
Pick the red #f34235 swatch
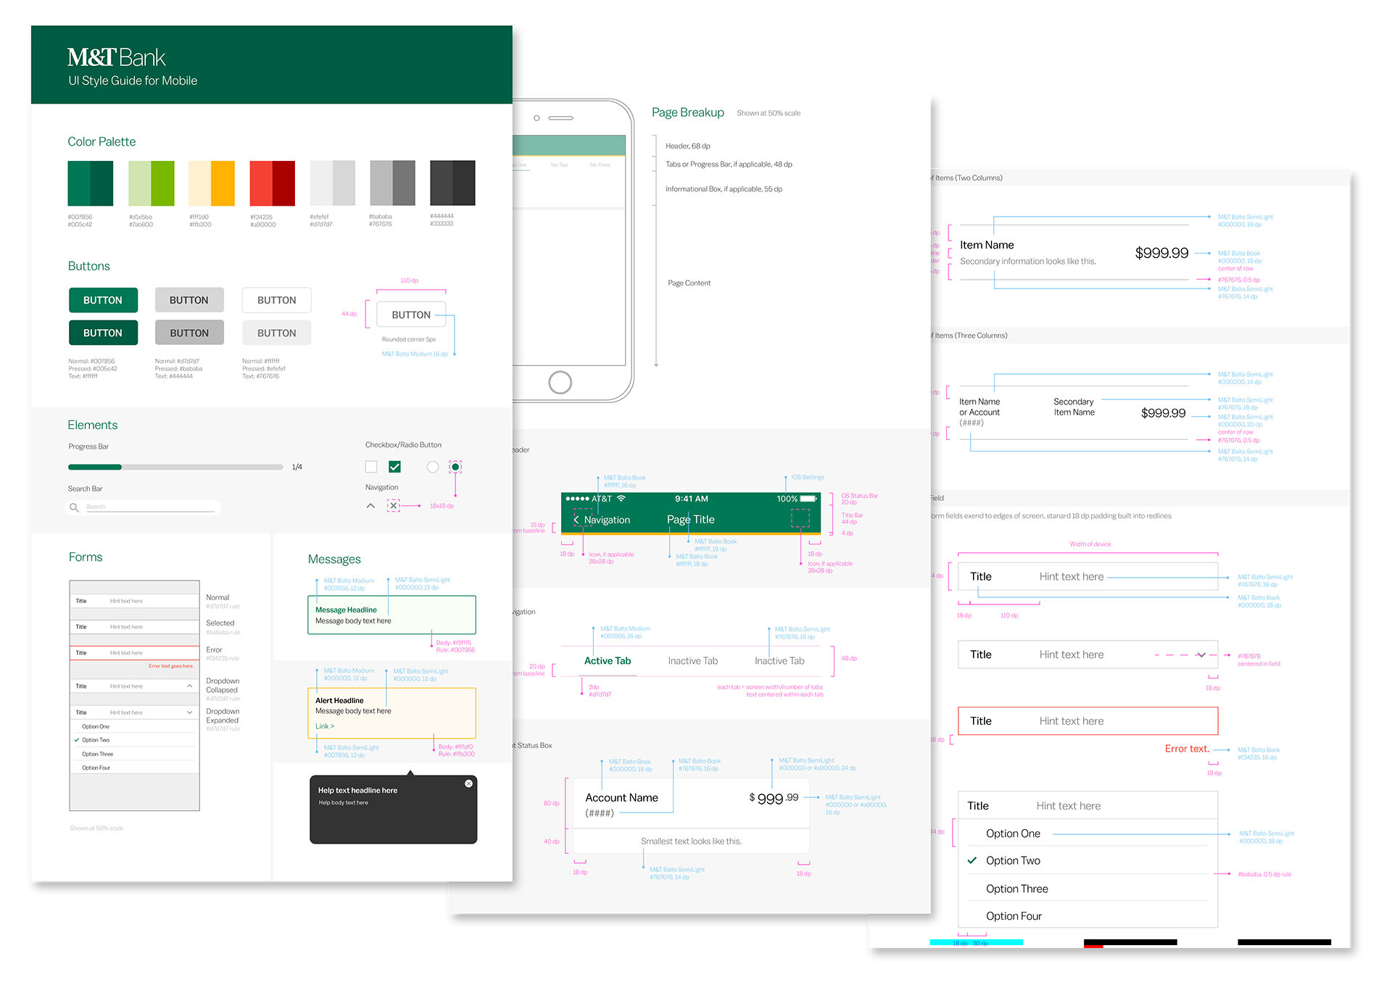261,183
